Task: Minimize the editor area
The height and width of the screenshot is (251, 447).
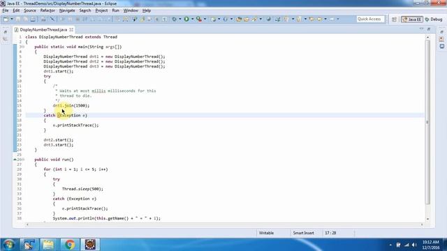Action: [x=421, y=29]
